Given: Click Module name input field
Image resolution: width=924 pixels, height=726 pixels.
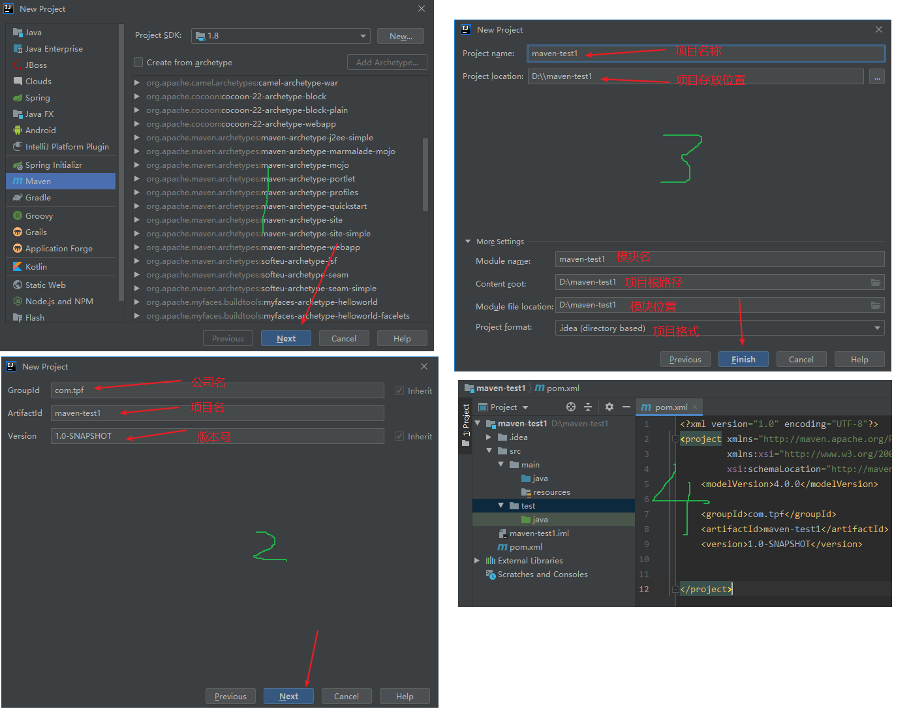Looking at the screenshot, I should [720, 259].
